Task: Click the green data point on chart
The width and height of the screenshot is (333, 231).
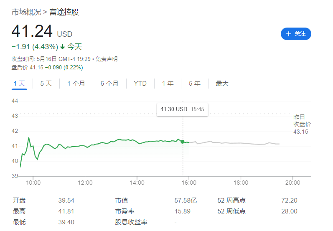Action: coord(183,142)
